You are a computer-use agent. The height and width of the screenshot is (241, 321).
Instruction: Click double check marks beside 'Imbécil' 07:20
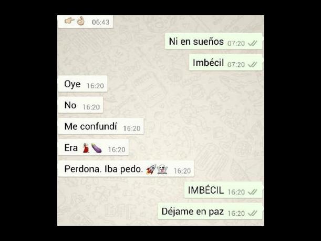(252, 65)
